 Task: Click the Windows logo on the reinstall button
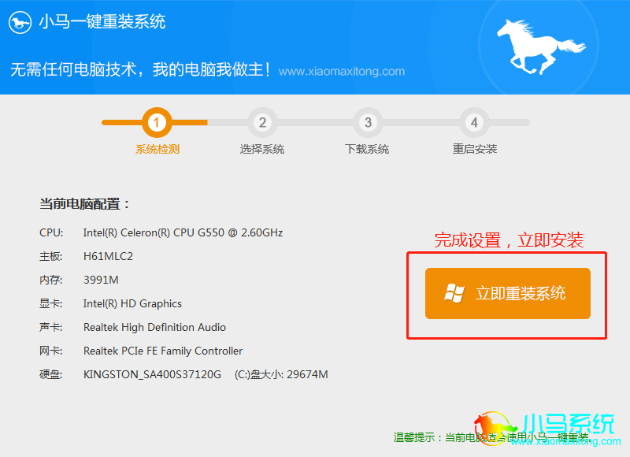coord(454,292)
